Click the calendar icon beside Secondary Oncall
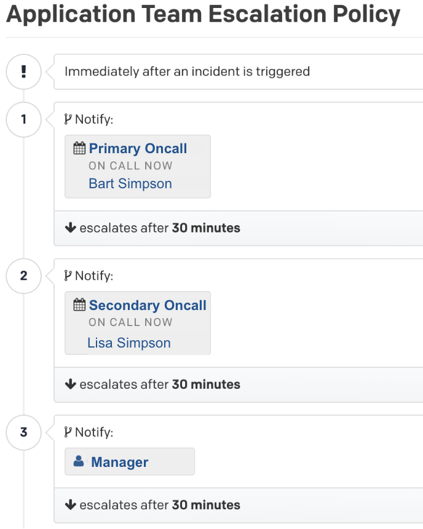423x529 pixels. (81, 305)
